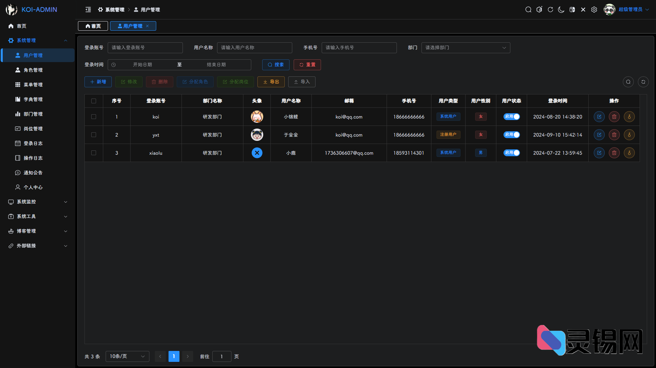Open the 部门 department dropdown
656x368 pixels.
click(x=465, y=48)
